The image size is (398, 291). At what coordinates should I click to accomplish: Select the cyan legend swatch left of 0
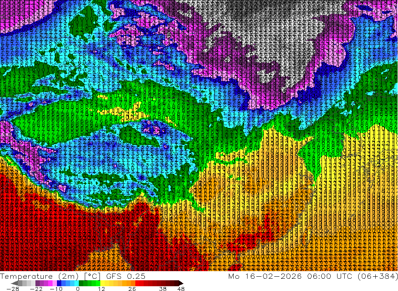pyautogui.click(x=76, y=283)
